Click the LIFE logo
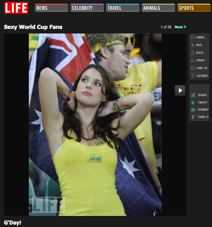This screenshot has width=212, height=227. click(x=16, y=8)
